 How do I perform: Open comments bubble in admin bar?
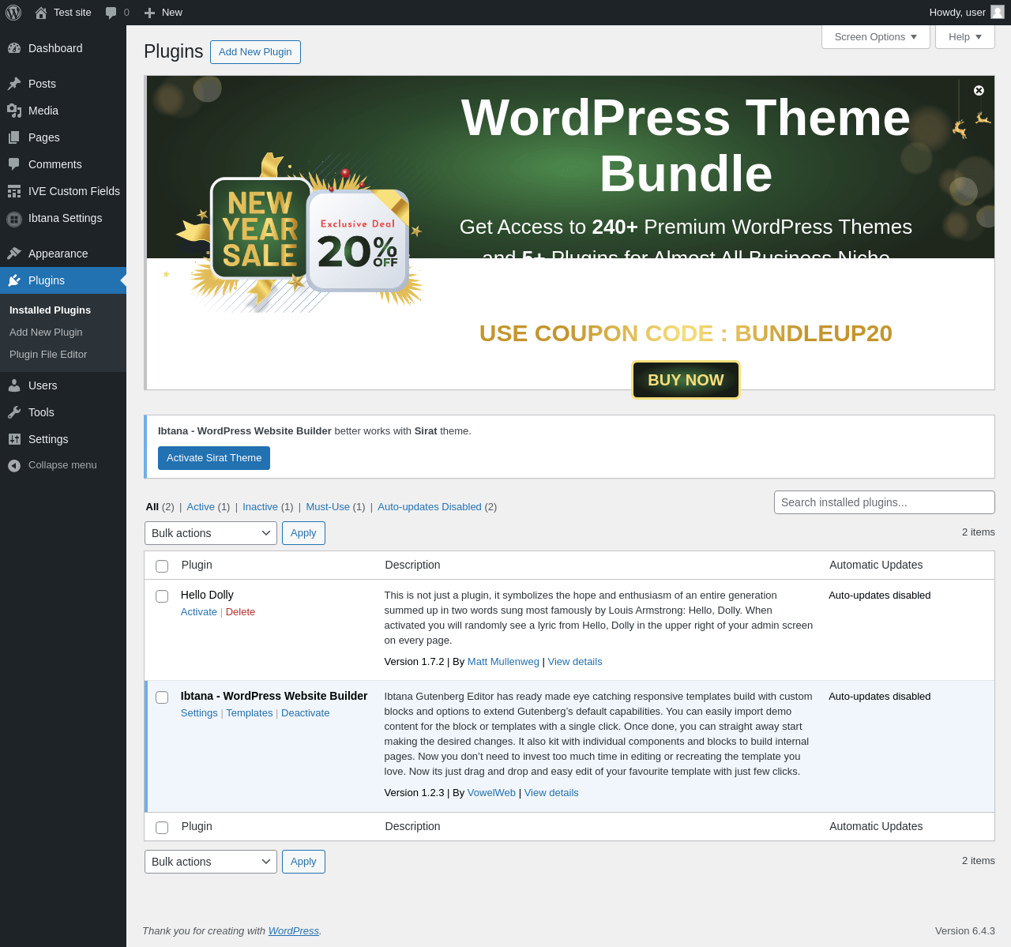tap(111, 13)
